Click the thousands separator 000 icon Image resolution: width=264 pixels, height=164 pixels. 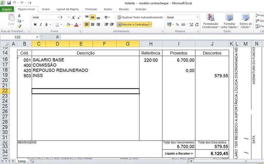pos(183,24)
